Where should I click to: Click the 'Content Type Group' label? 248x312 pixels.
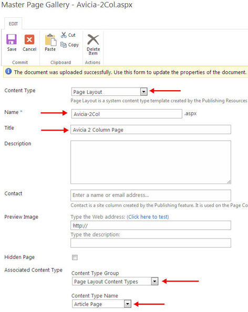click(x=95, y=273)
